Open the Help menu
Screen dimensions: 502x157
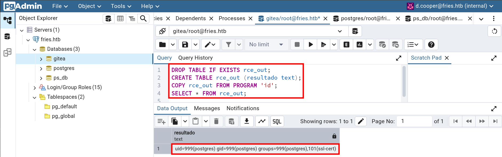[150, 6]
